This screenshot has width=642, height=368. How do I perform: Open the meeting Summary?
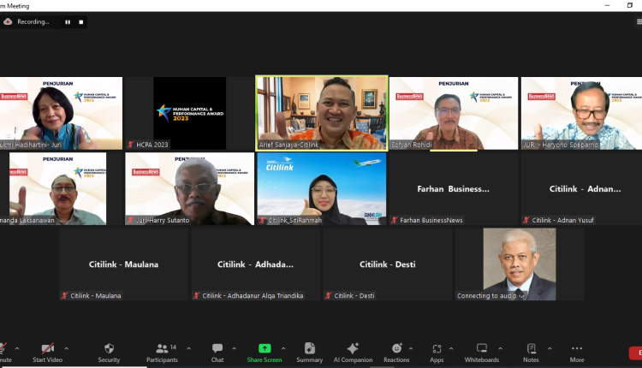coord(309,352)
